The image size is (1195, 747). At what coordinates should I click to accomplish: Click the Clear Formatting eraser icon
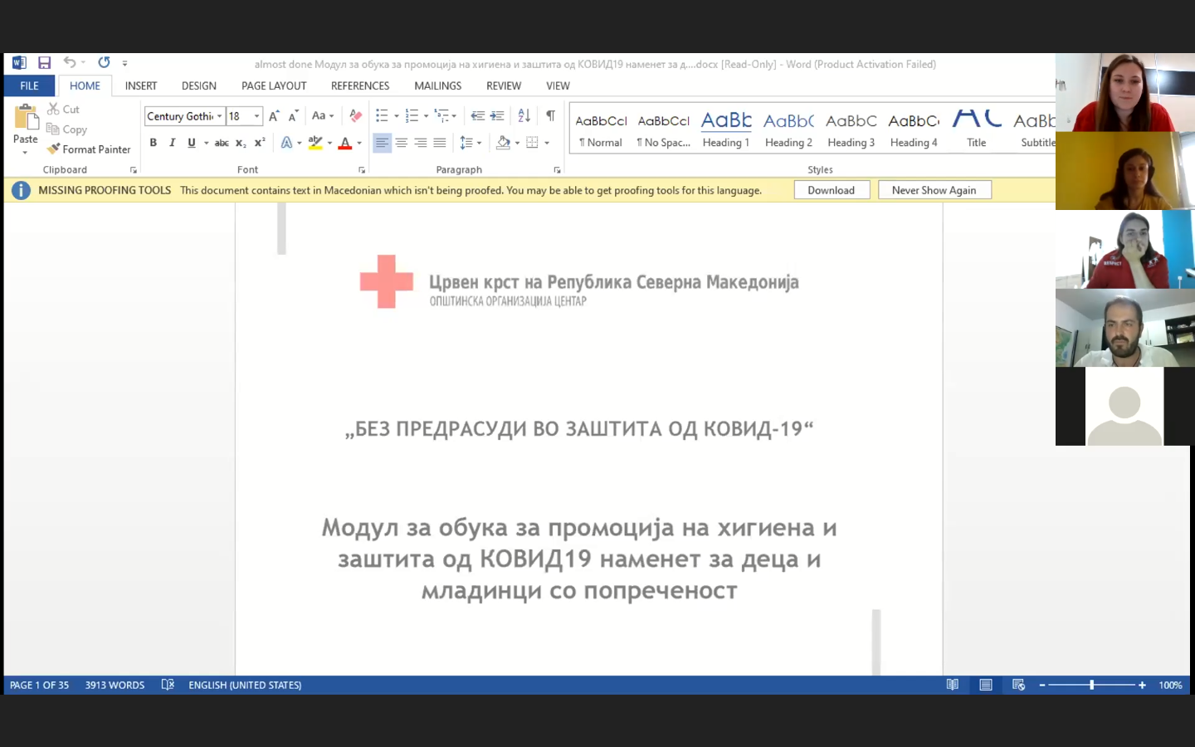(355, 116)
